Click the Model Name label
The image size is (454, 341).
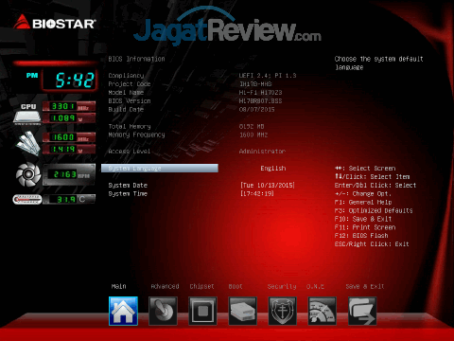pyautogui.click(x=126, y=93)
